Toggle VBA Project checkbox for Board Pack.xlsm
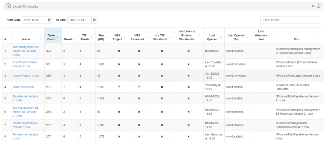This screenshot has width=325, height=142. (119, 87)
